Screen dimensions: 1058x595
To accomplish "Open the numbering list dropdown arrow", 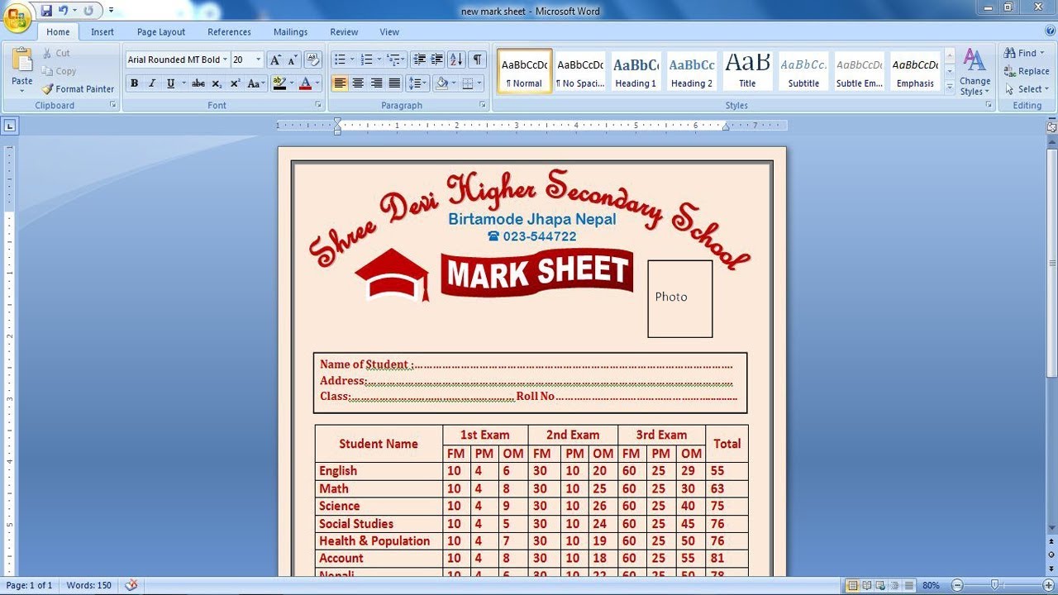I will click(x=379, y=59).
